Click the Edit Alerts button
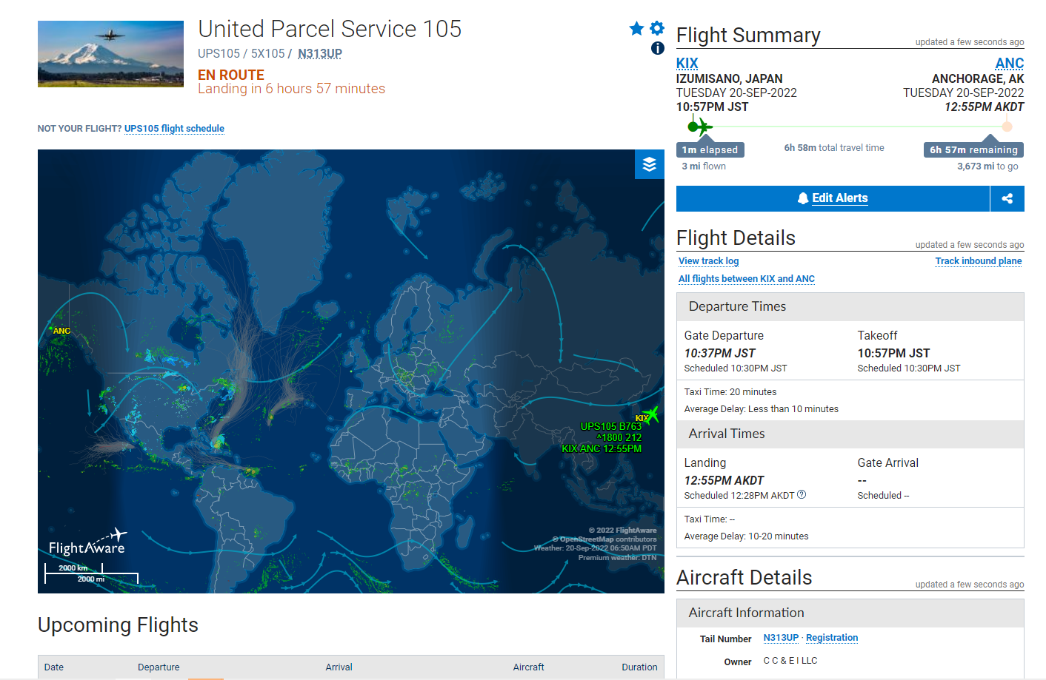This screenshot has width=1046, height=680. tap(833, 198)
